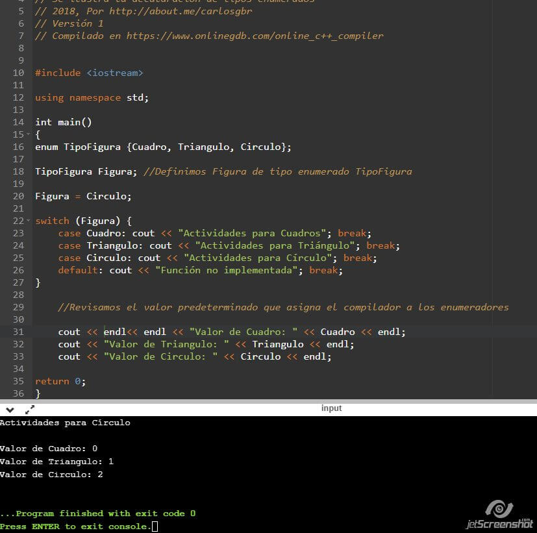Click line number 31 in the gutter
The width and height of the screenshot is (537, 533).
(x=18, y=332)
